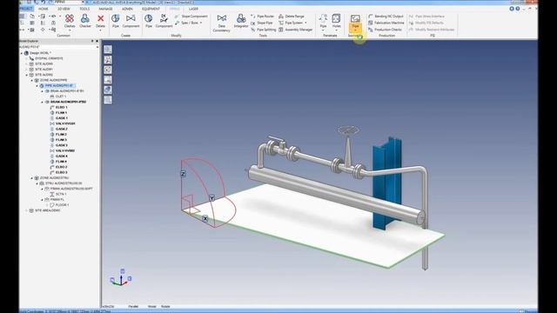Open the Integrator tool
The image size is (557, 313).
(241, 21)
